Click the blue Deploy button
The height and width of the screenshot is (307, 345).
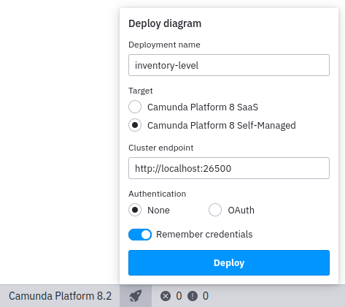pos(229,262)
